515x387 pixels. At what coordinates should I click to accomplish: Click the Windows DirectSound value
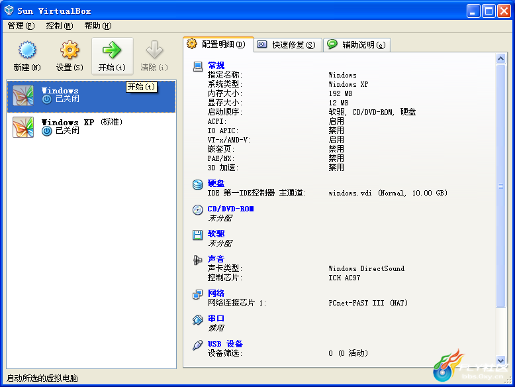point(367,268)
